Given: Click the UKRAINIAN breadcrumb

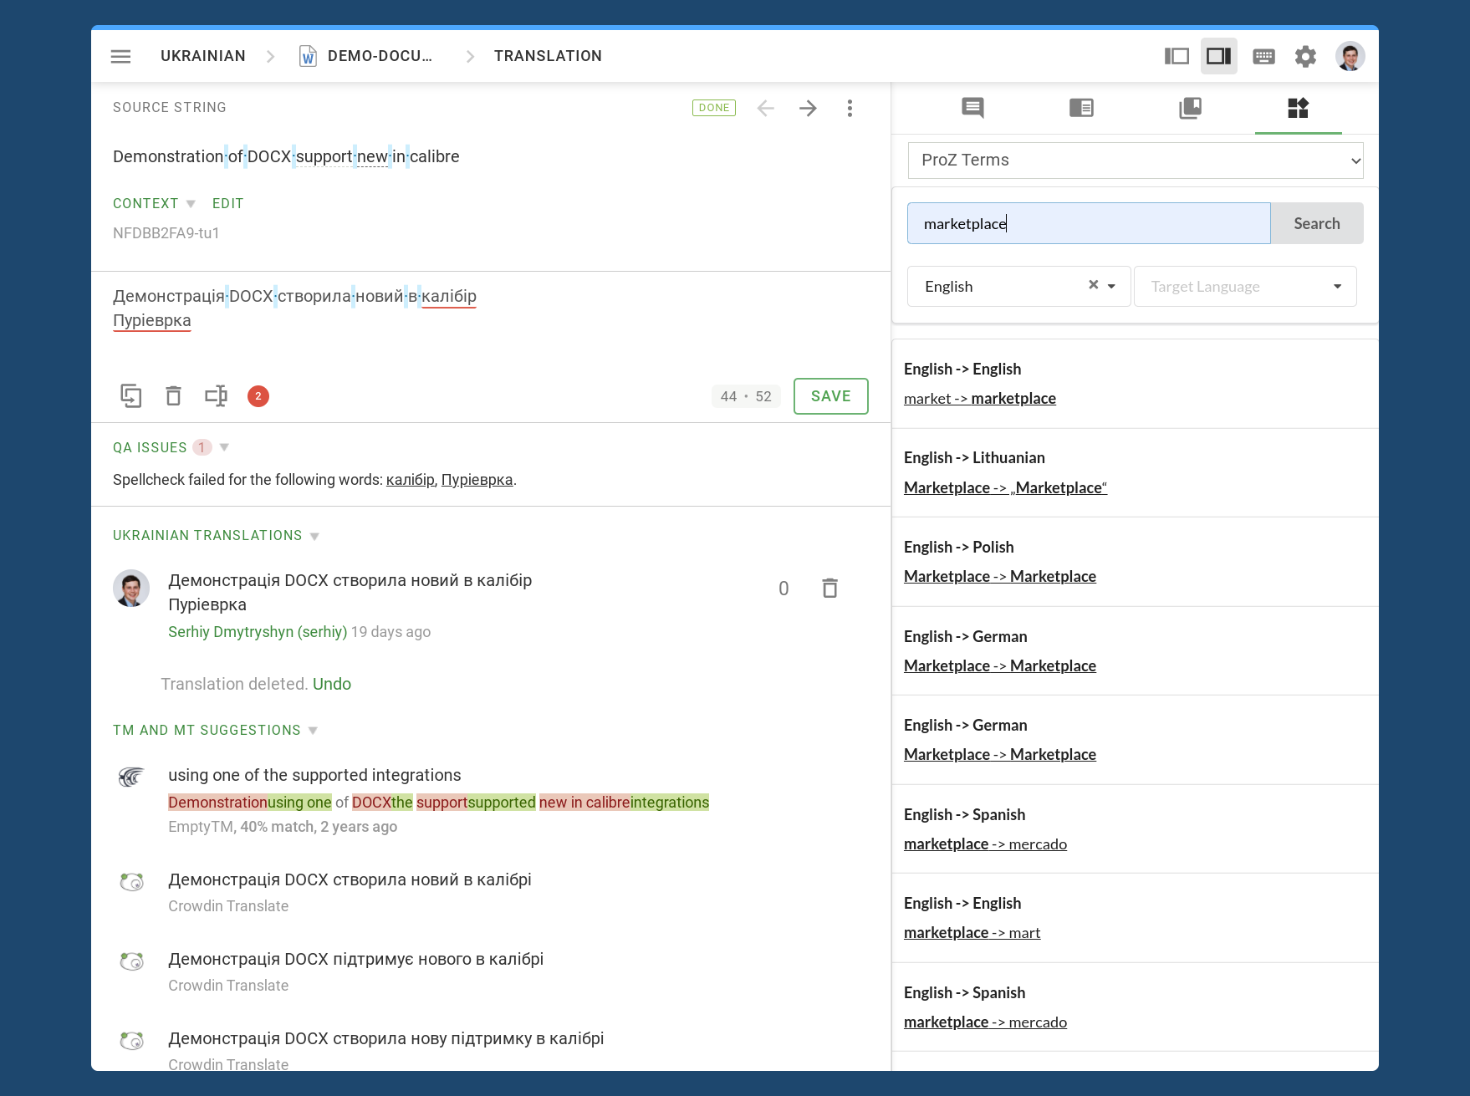Looking at the screenshot, I should (203, 56).
